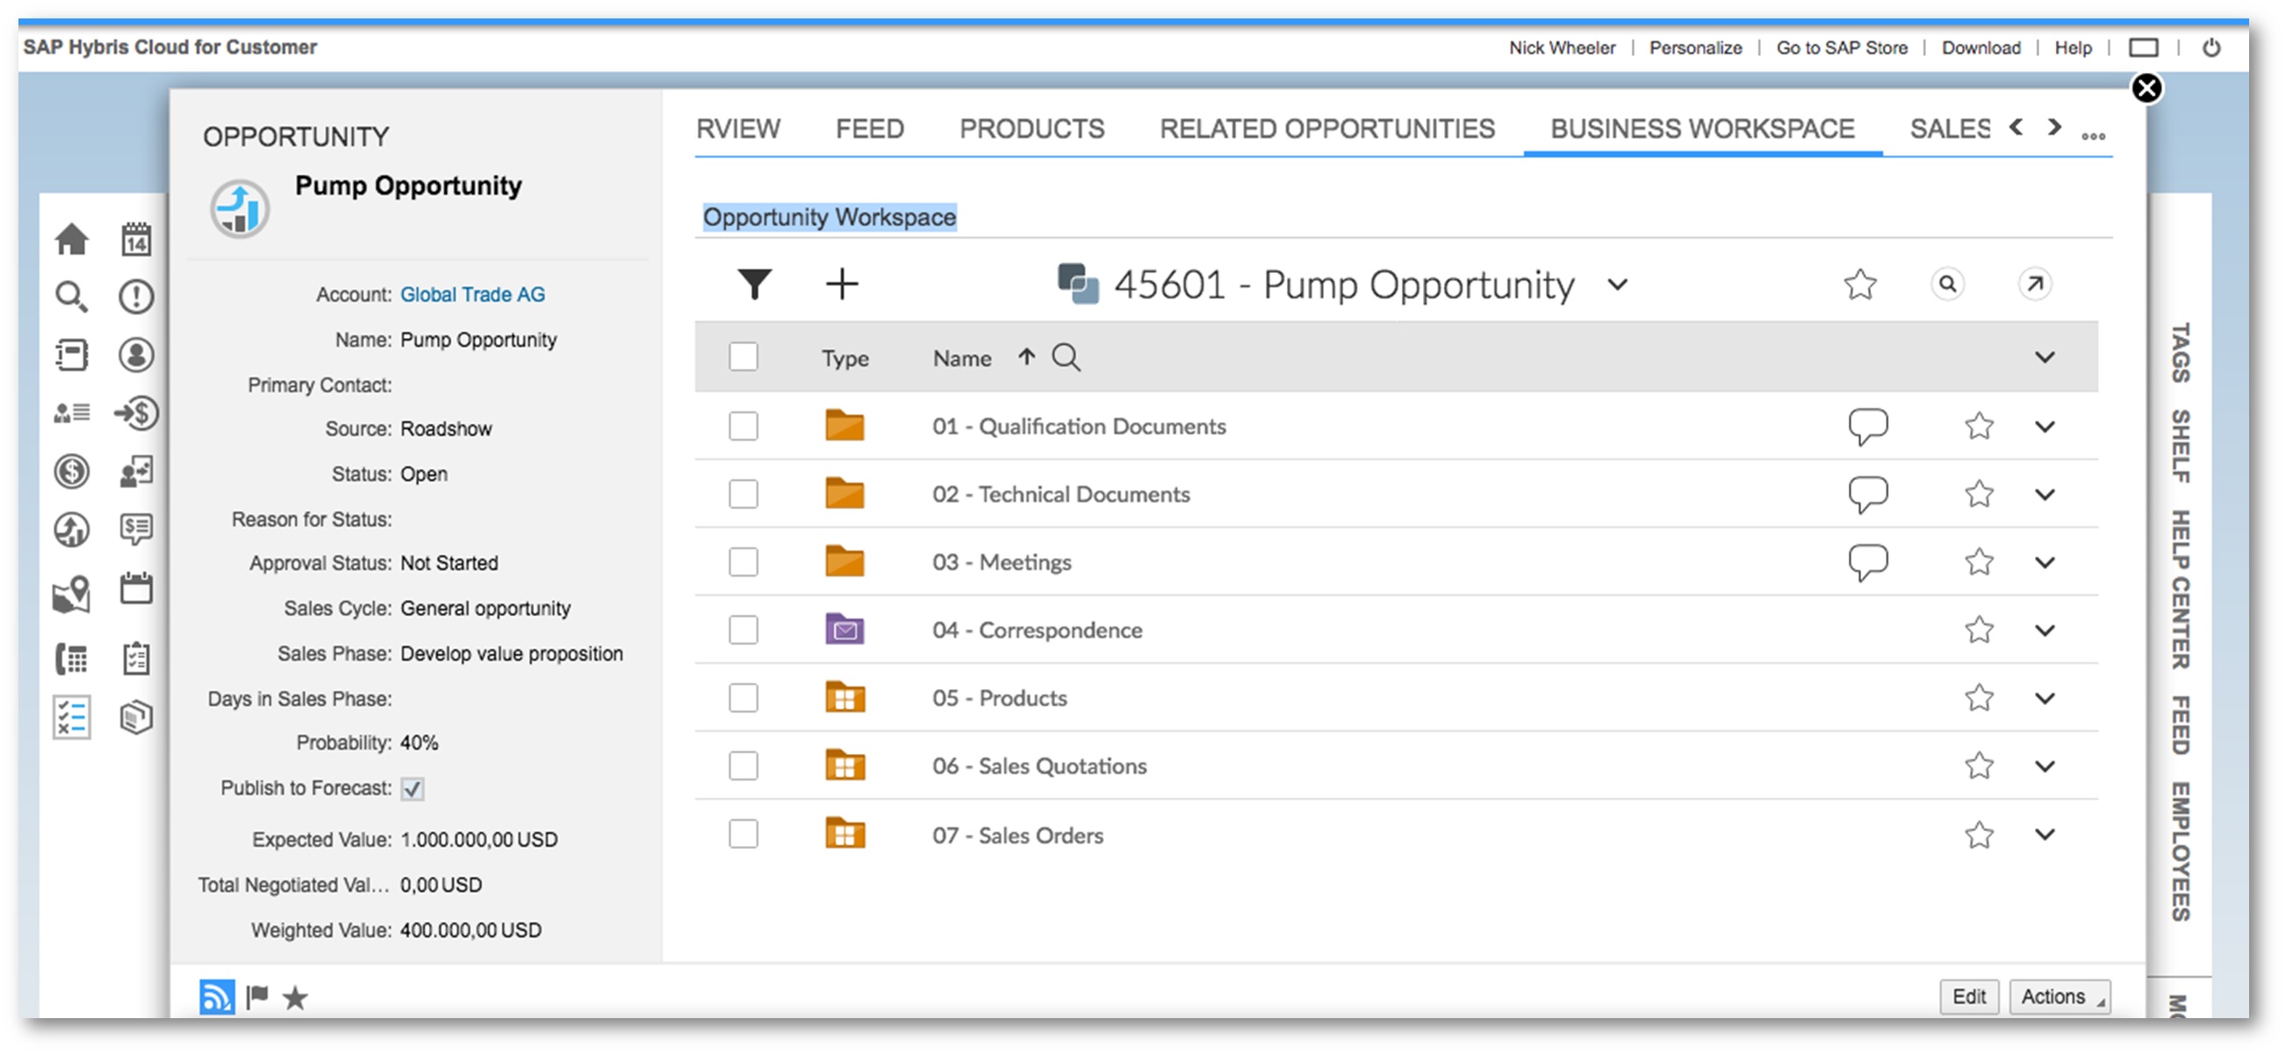Viewport: 2286px width, 1055px height.
Task: Toggle the select-all checkbox in header
Action: (744, 357)
